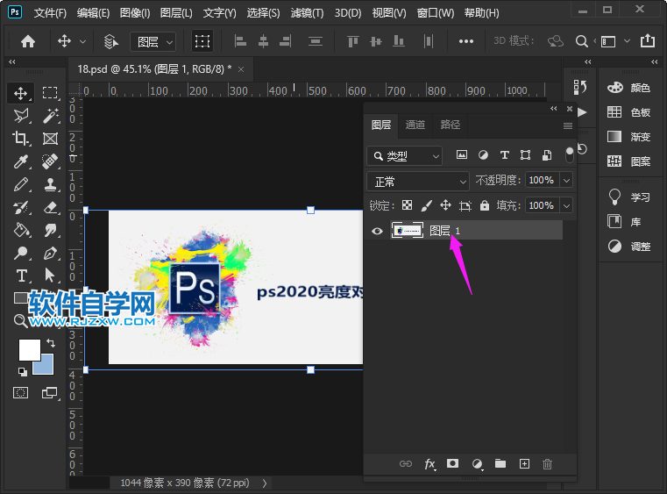The image size is (667, 494).
Task: Click the delete layer trash icon
Action: click(547, 463)
